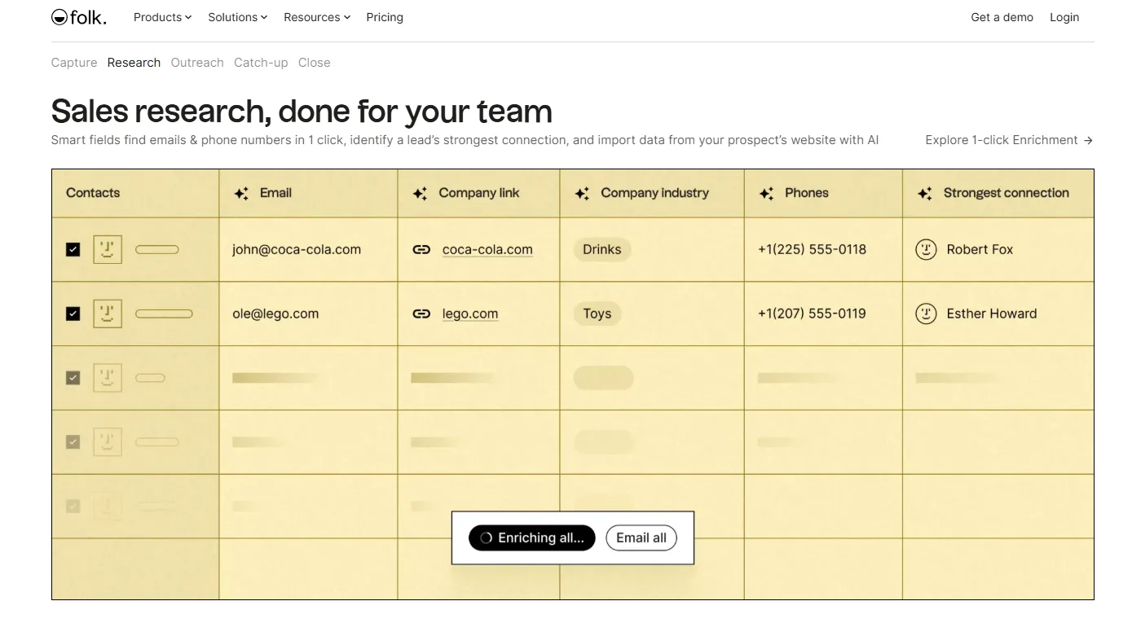
Task: Click the Phones column header label
Action: 807,193
